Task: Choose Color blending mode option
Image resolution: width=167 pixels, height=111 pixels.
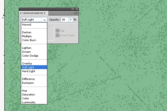Action: [34, 98]
